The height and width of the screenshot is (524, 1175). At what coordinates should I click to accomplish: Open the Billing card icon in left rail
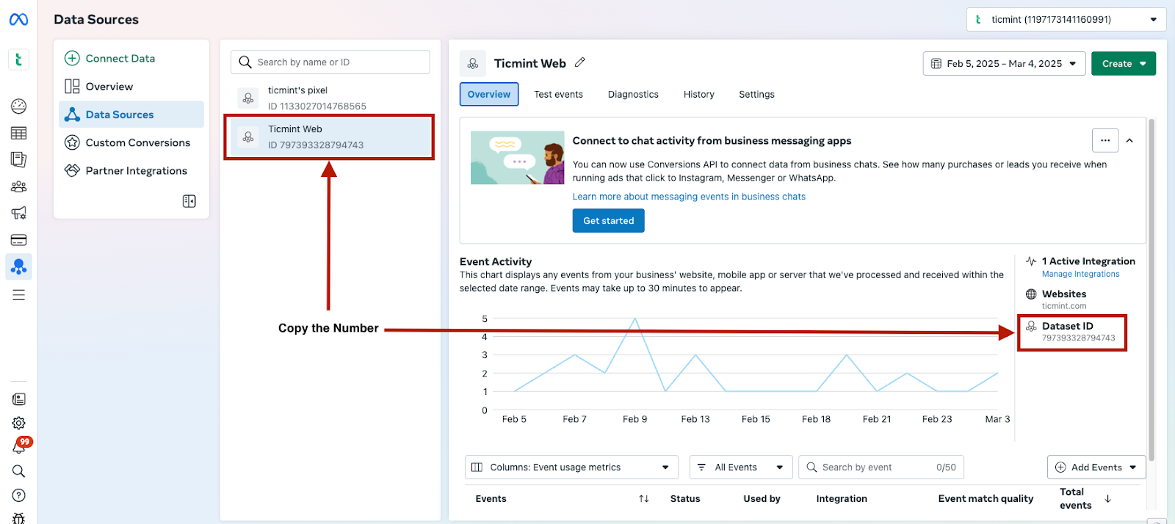(18, 240)
